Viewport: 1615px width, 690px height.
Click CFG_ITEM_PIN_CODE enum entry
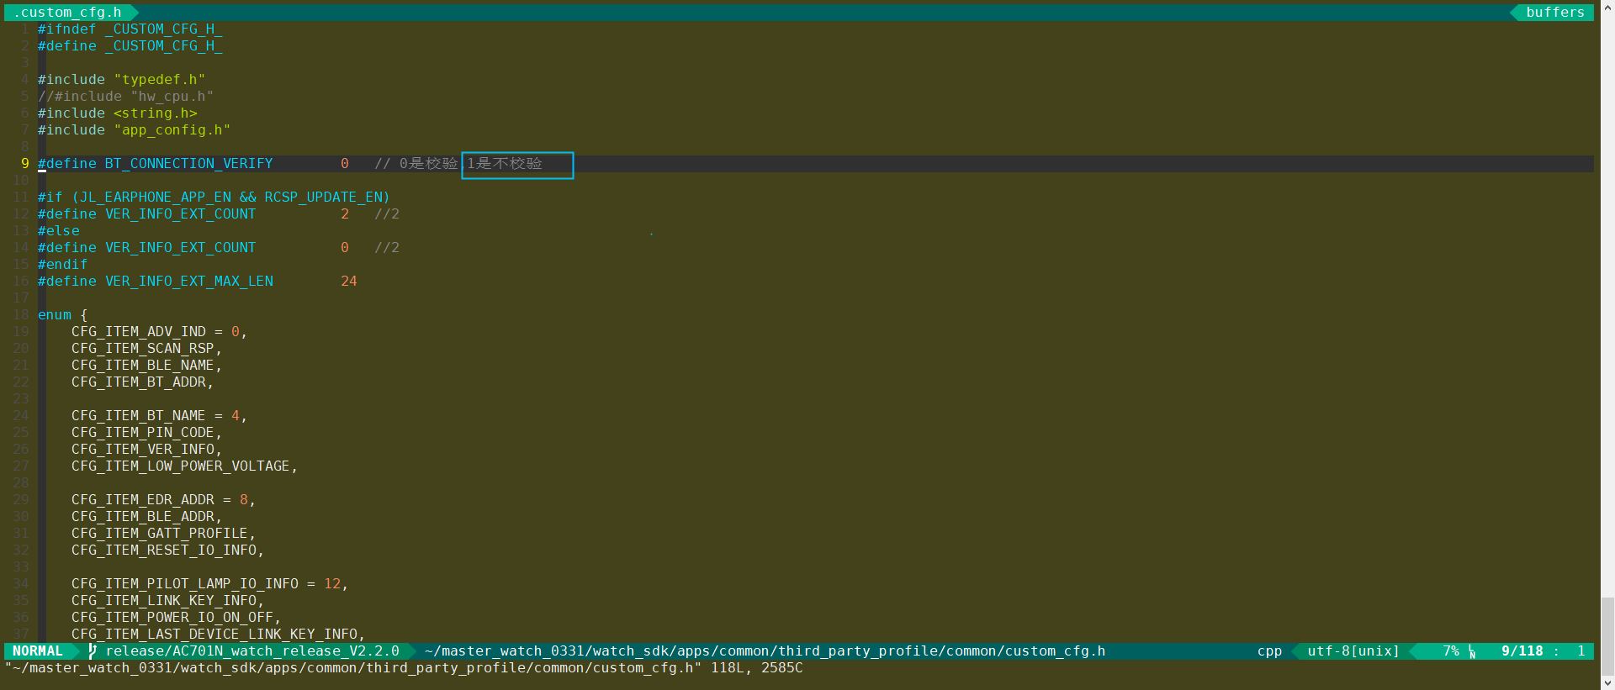click(143, 433)
